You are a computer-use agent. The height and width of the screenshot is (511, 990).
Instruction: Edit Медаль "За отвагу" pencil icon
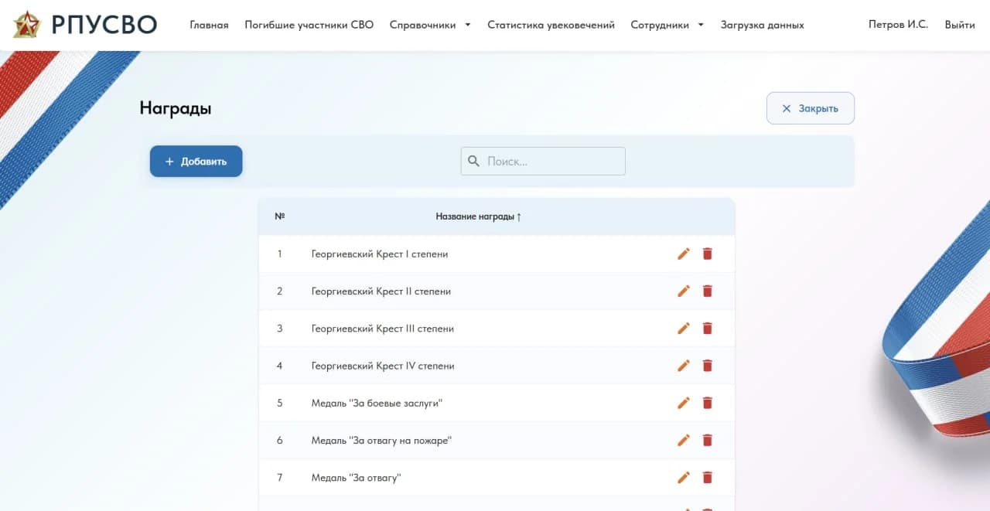(684, 478)
